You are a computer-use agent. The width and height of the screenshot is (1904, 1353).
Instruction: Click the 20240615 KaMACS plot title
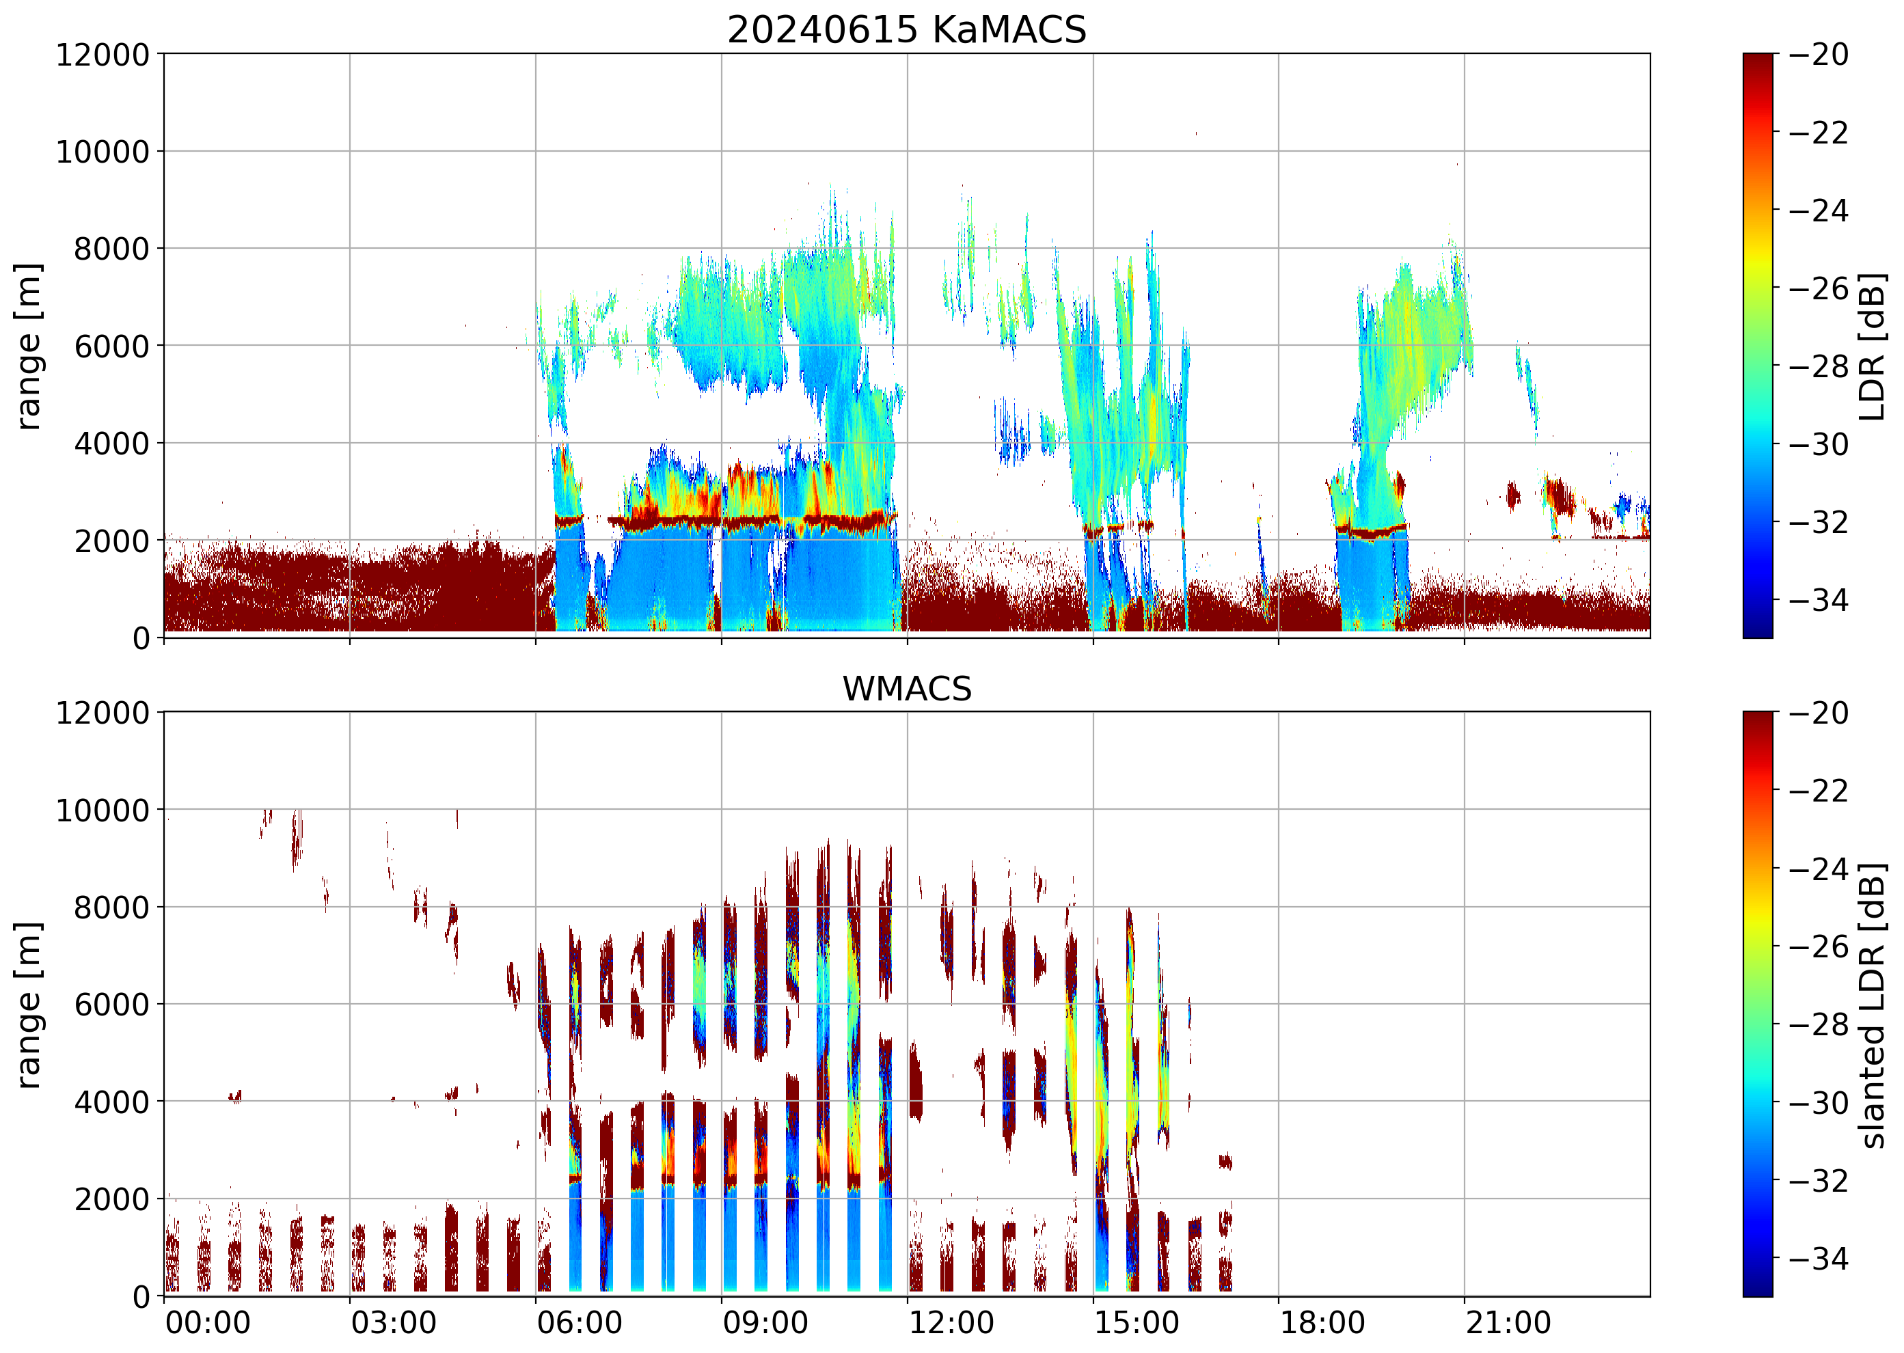(907, 30)
